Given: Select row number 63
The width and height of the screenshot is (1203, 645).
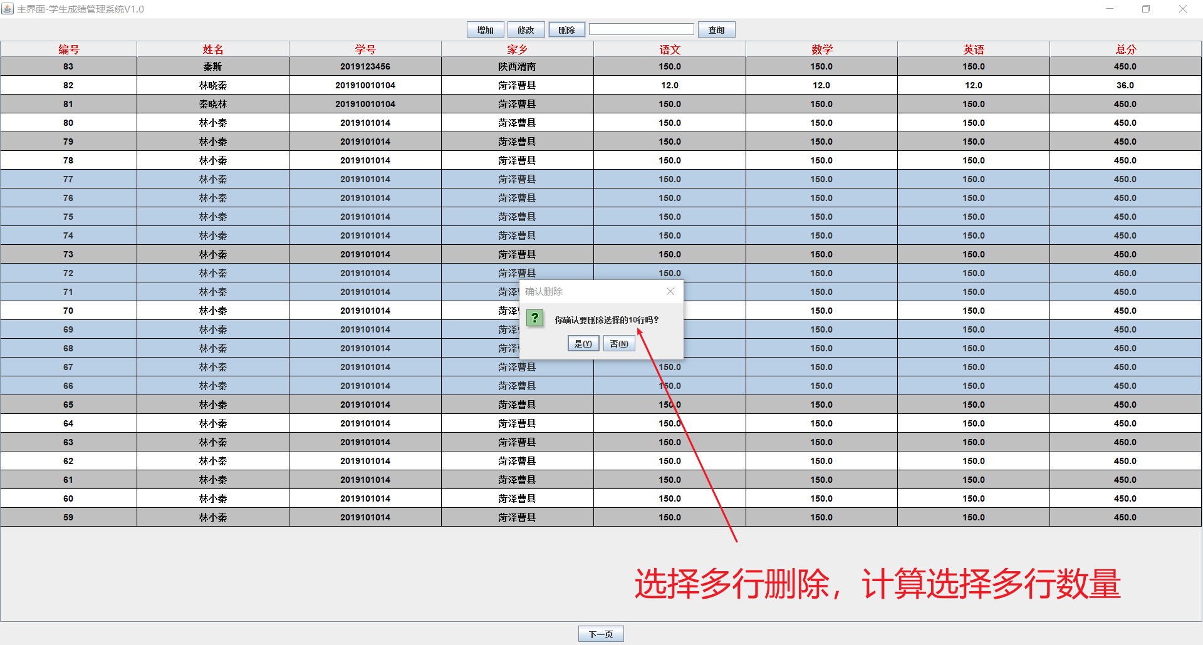Looking at the screenshot, I should [68, 442].
